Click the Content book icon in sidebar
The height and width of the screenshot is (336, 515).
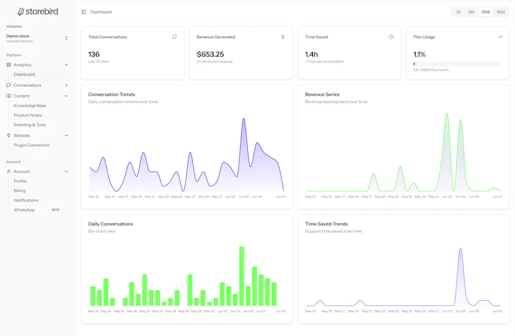click(8, 96)
